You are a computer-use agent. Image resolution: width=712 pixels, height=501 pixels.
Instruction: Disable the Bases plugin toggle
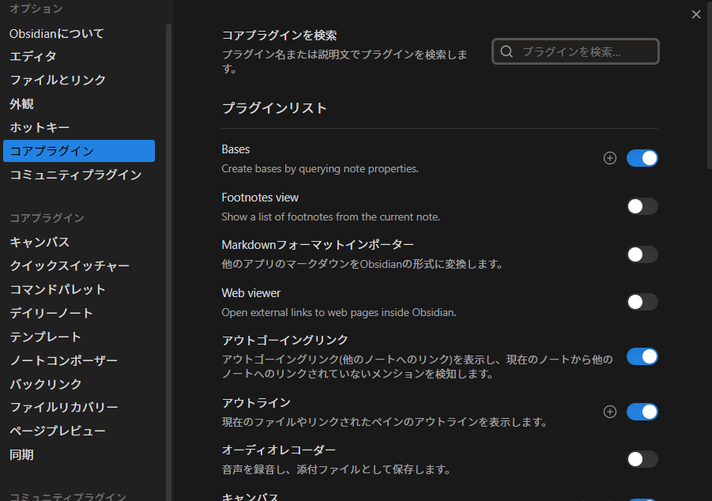tap(642, 158)
